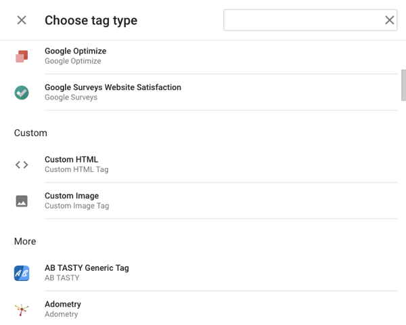Screen dimensions: 406x325
Task: Click the Custom Image picture icon
Action: coord(22,201)
